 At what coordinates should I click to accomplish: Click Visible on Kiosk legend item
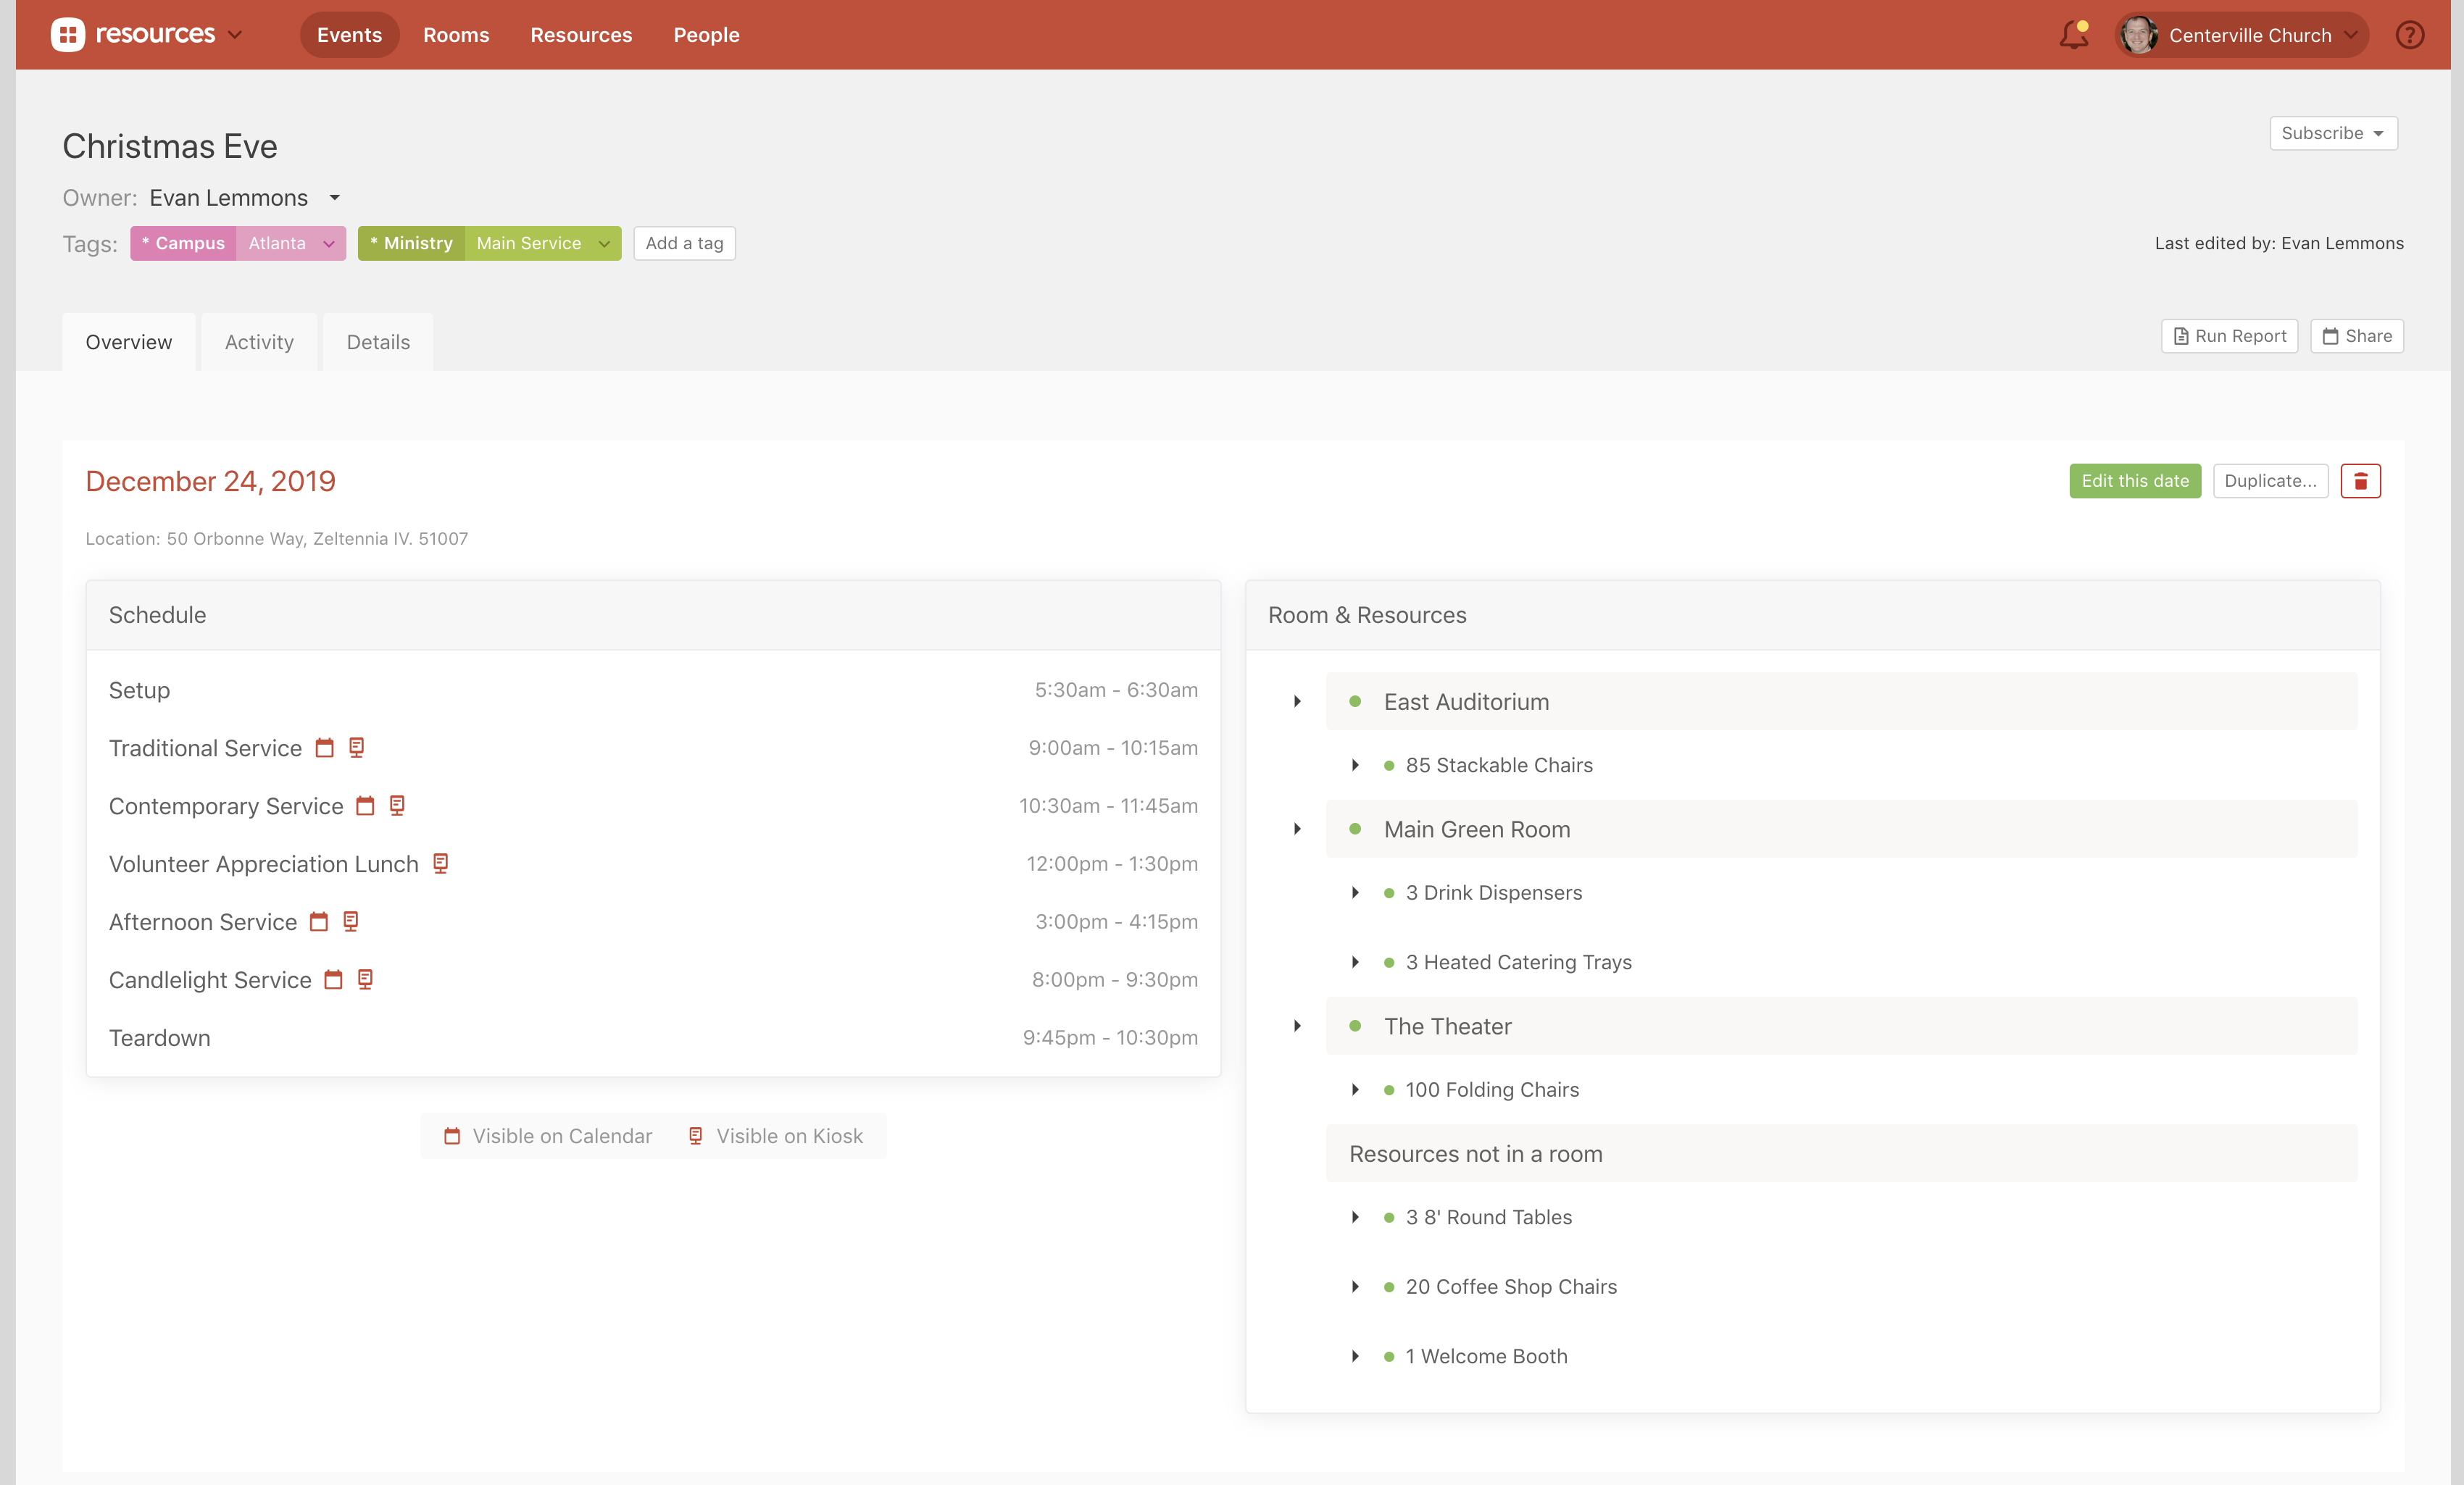pyautogui.click(x=776, y=1137)
